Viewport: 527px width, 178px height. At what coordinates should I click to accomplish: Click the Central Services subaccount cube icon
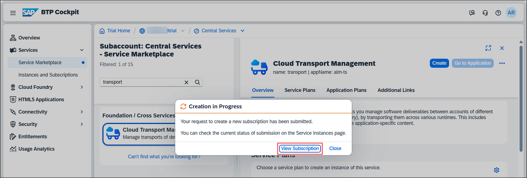pyautogui.click(x=197, y=31)
